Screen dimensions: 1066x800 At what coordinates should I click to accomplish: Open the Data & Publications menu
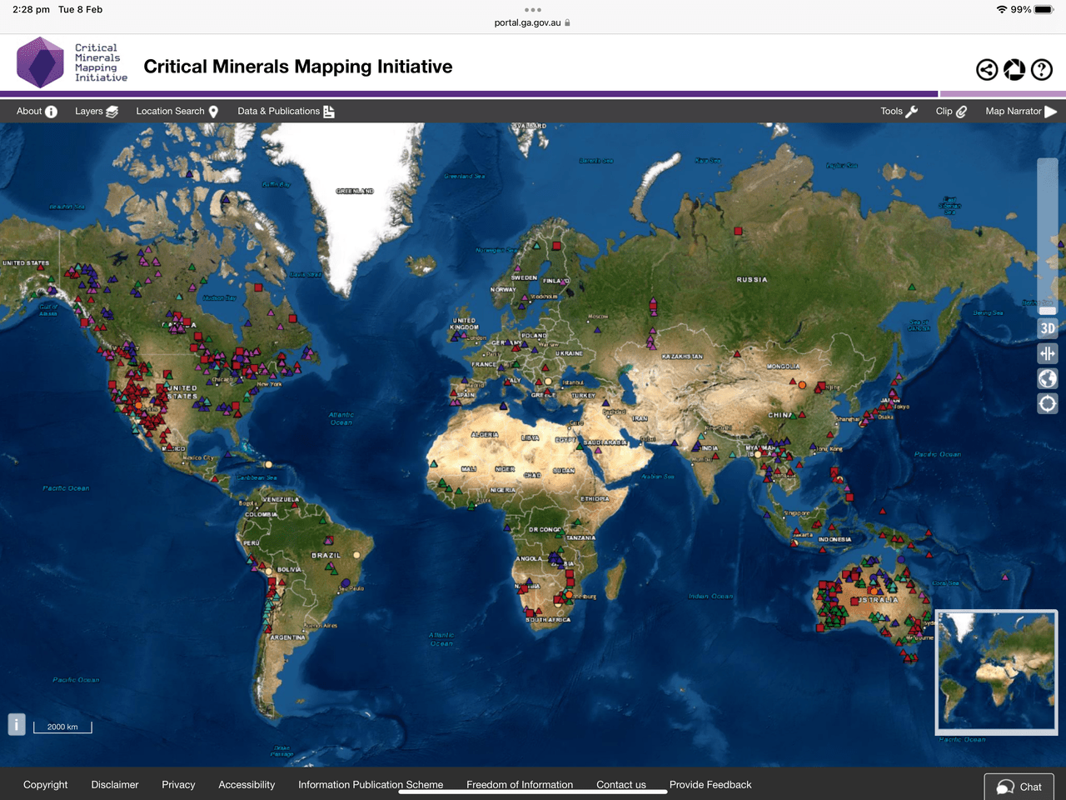[x=284, y=111]
